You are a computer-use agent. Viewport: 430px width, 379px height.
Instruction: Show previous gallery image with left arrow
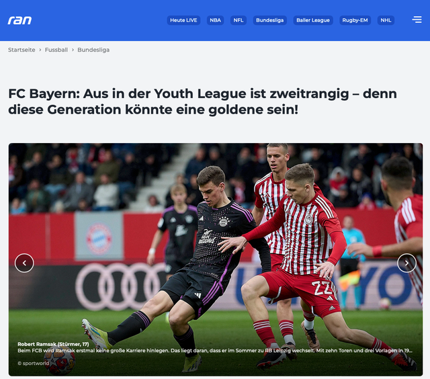(24, 263)
